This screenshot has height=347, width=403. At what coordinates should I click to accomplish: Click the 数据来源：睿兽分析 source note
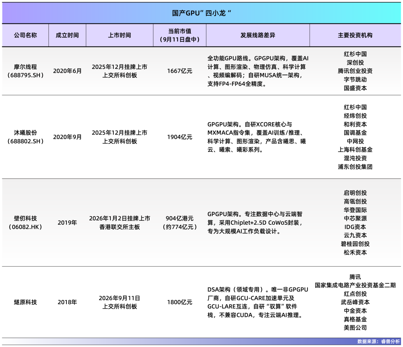[379, 342]
